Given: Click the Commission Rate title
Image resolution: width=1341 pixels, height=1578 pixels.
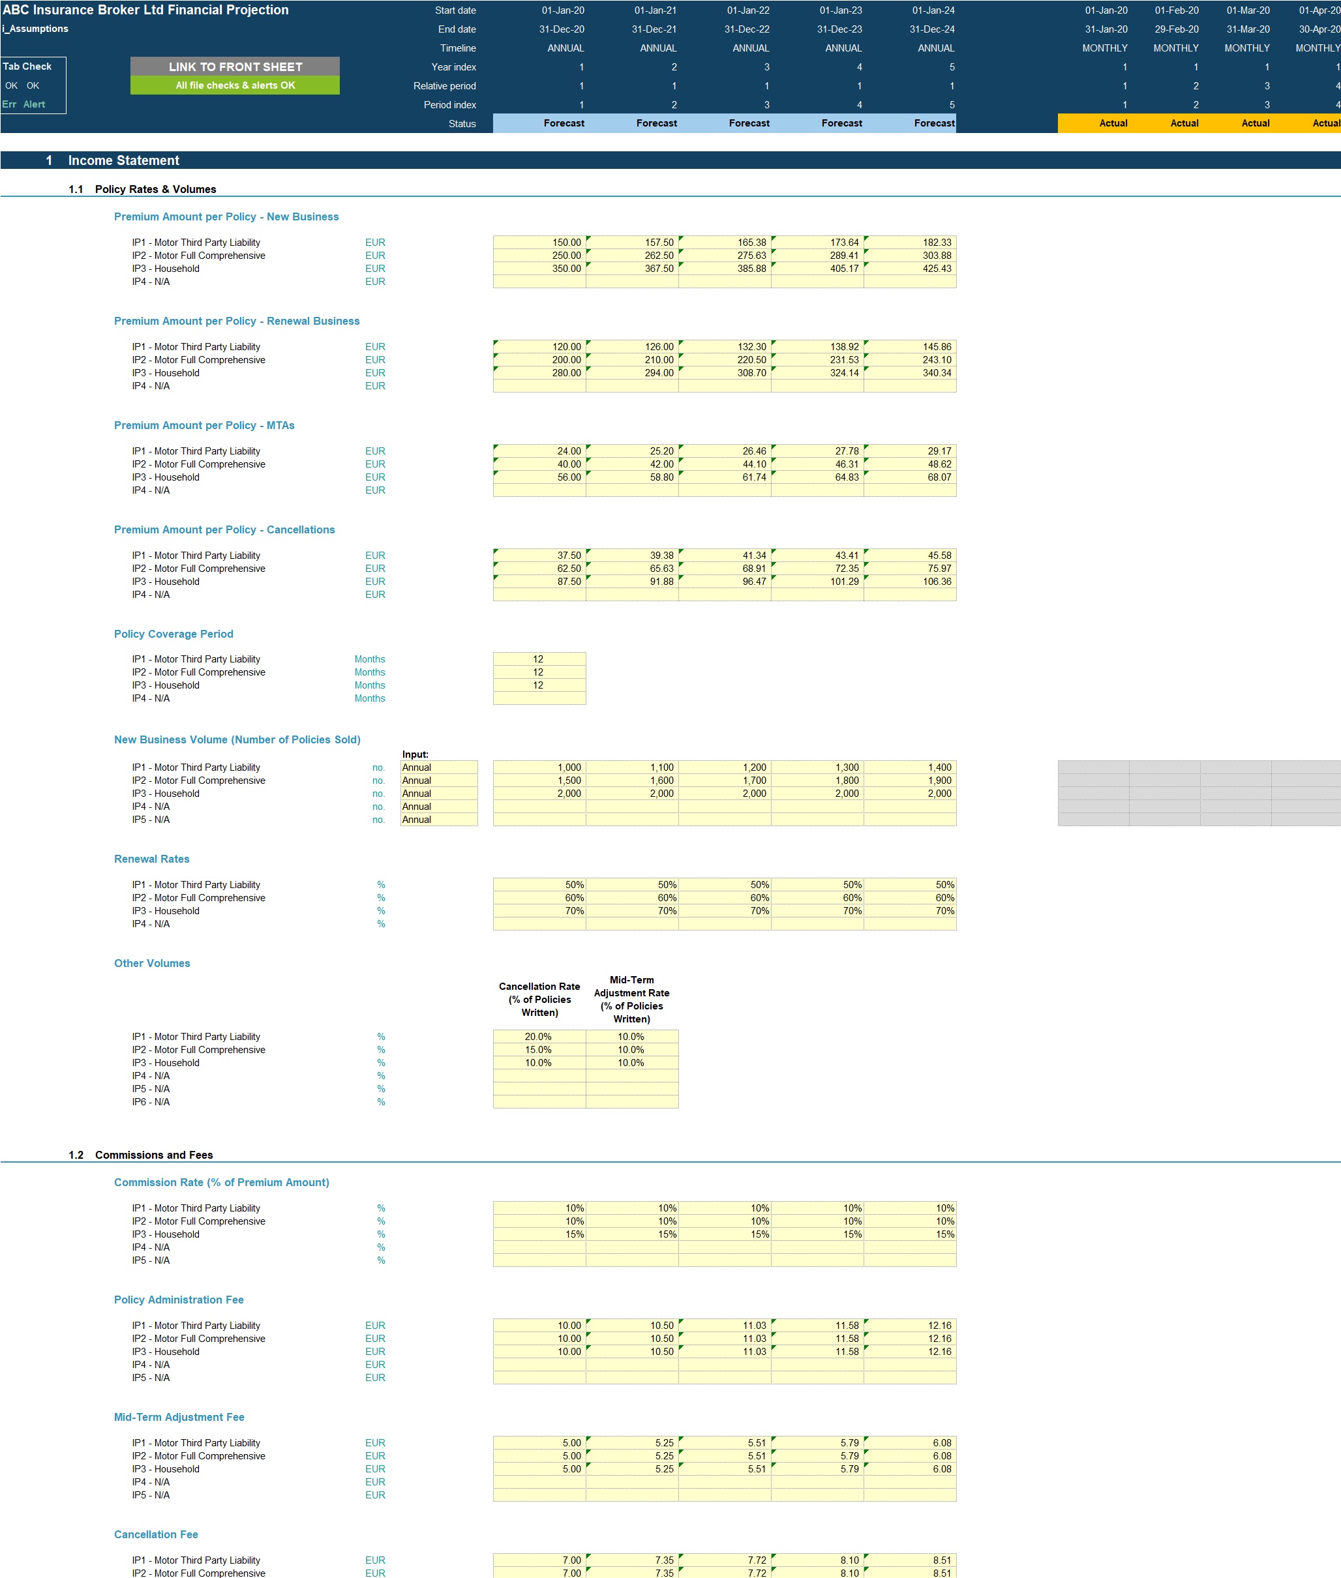Looking at the screenshot, I should (x=221, y=1182).
